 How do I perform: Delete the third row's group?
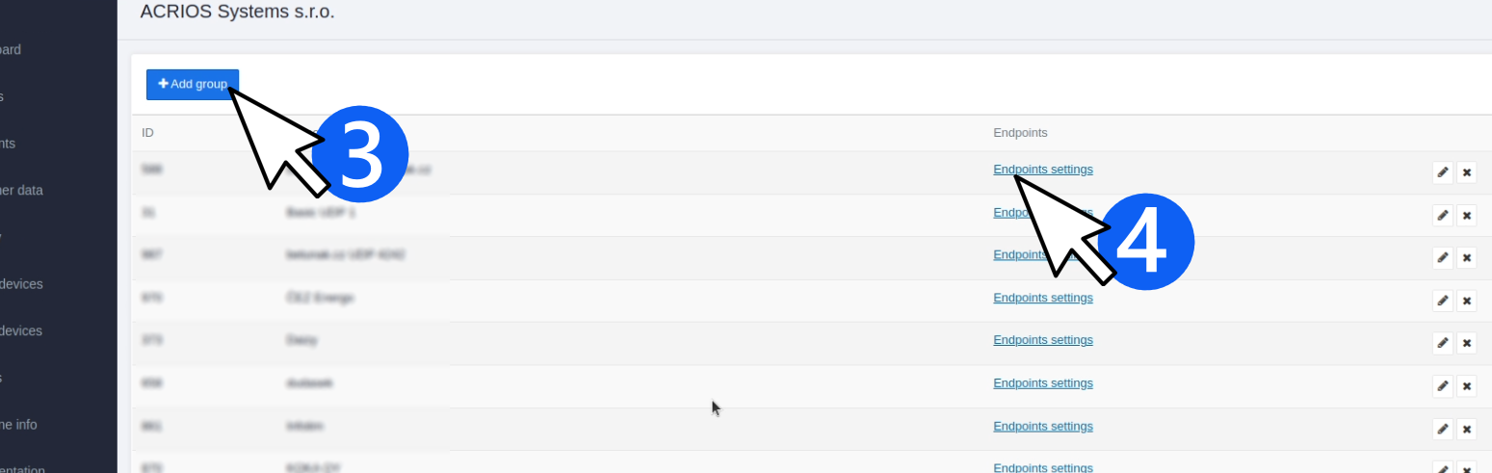[x=1467, y=257]
